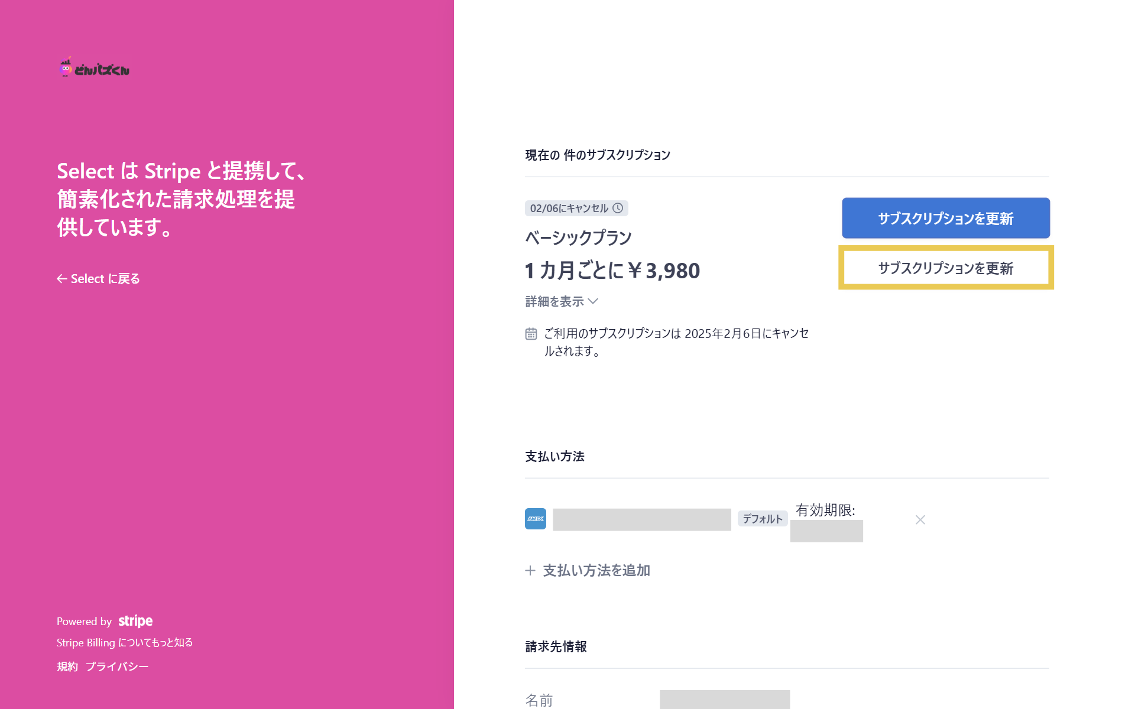
Task: Click the どんバズくん logo icon
Action: (66, 68)
